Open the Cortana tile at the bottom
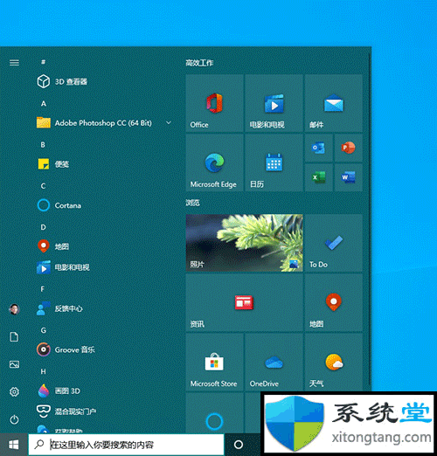 click(214, 413)
